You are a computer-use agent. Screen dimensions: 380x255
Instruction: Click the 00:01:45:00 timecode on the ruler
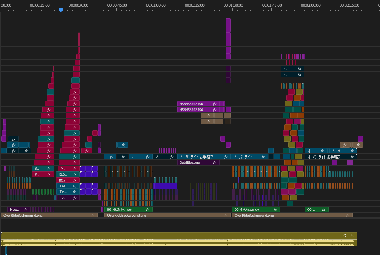pyautogui.click(x=272, y=5)
